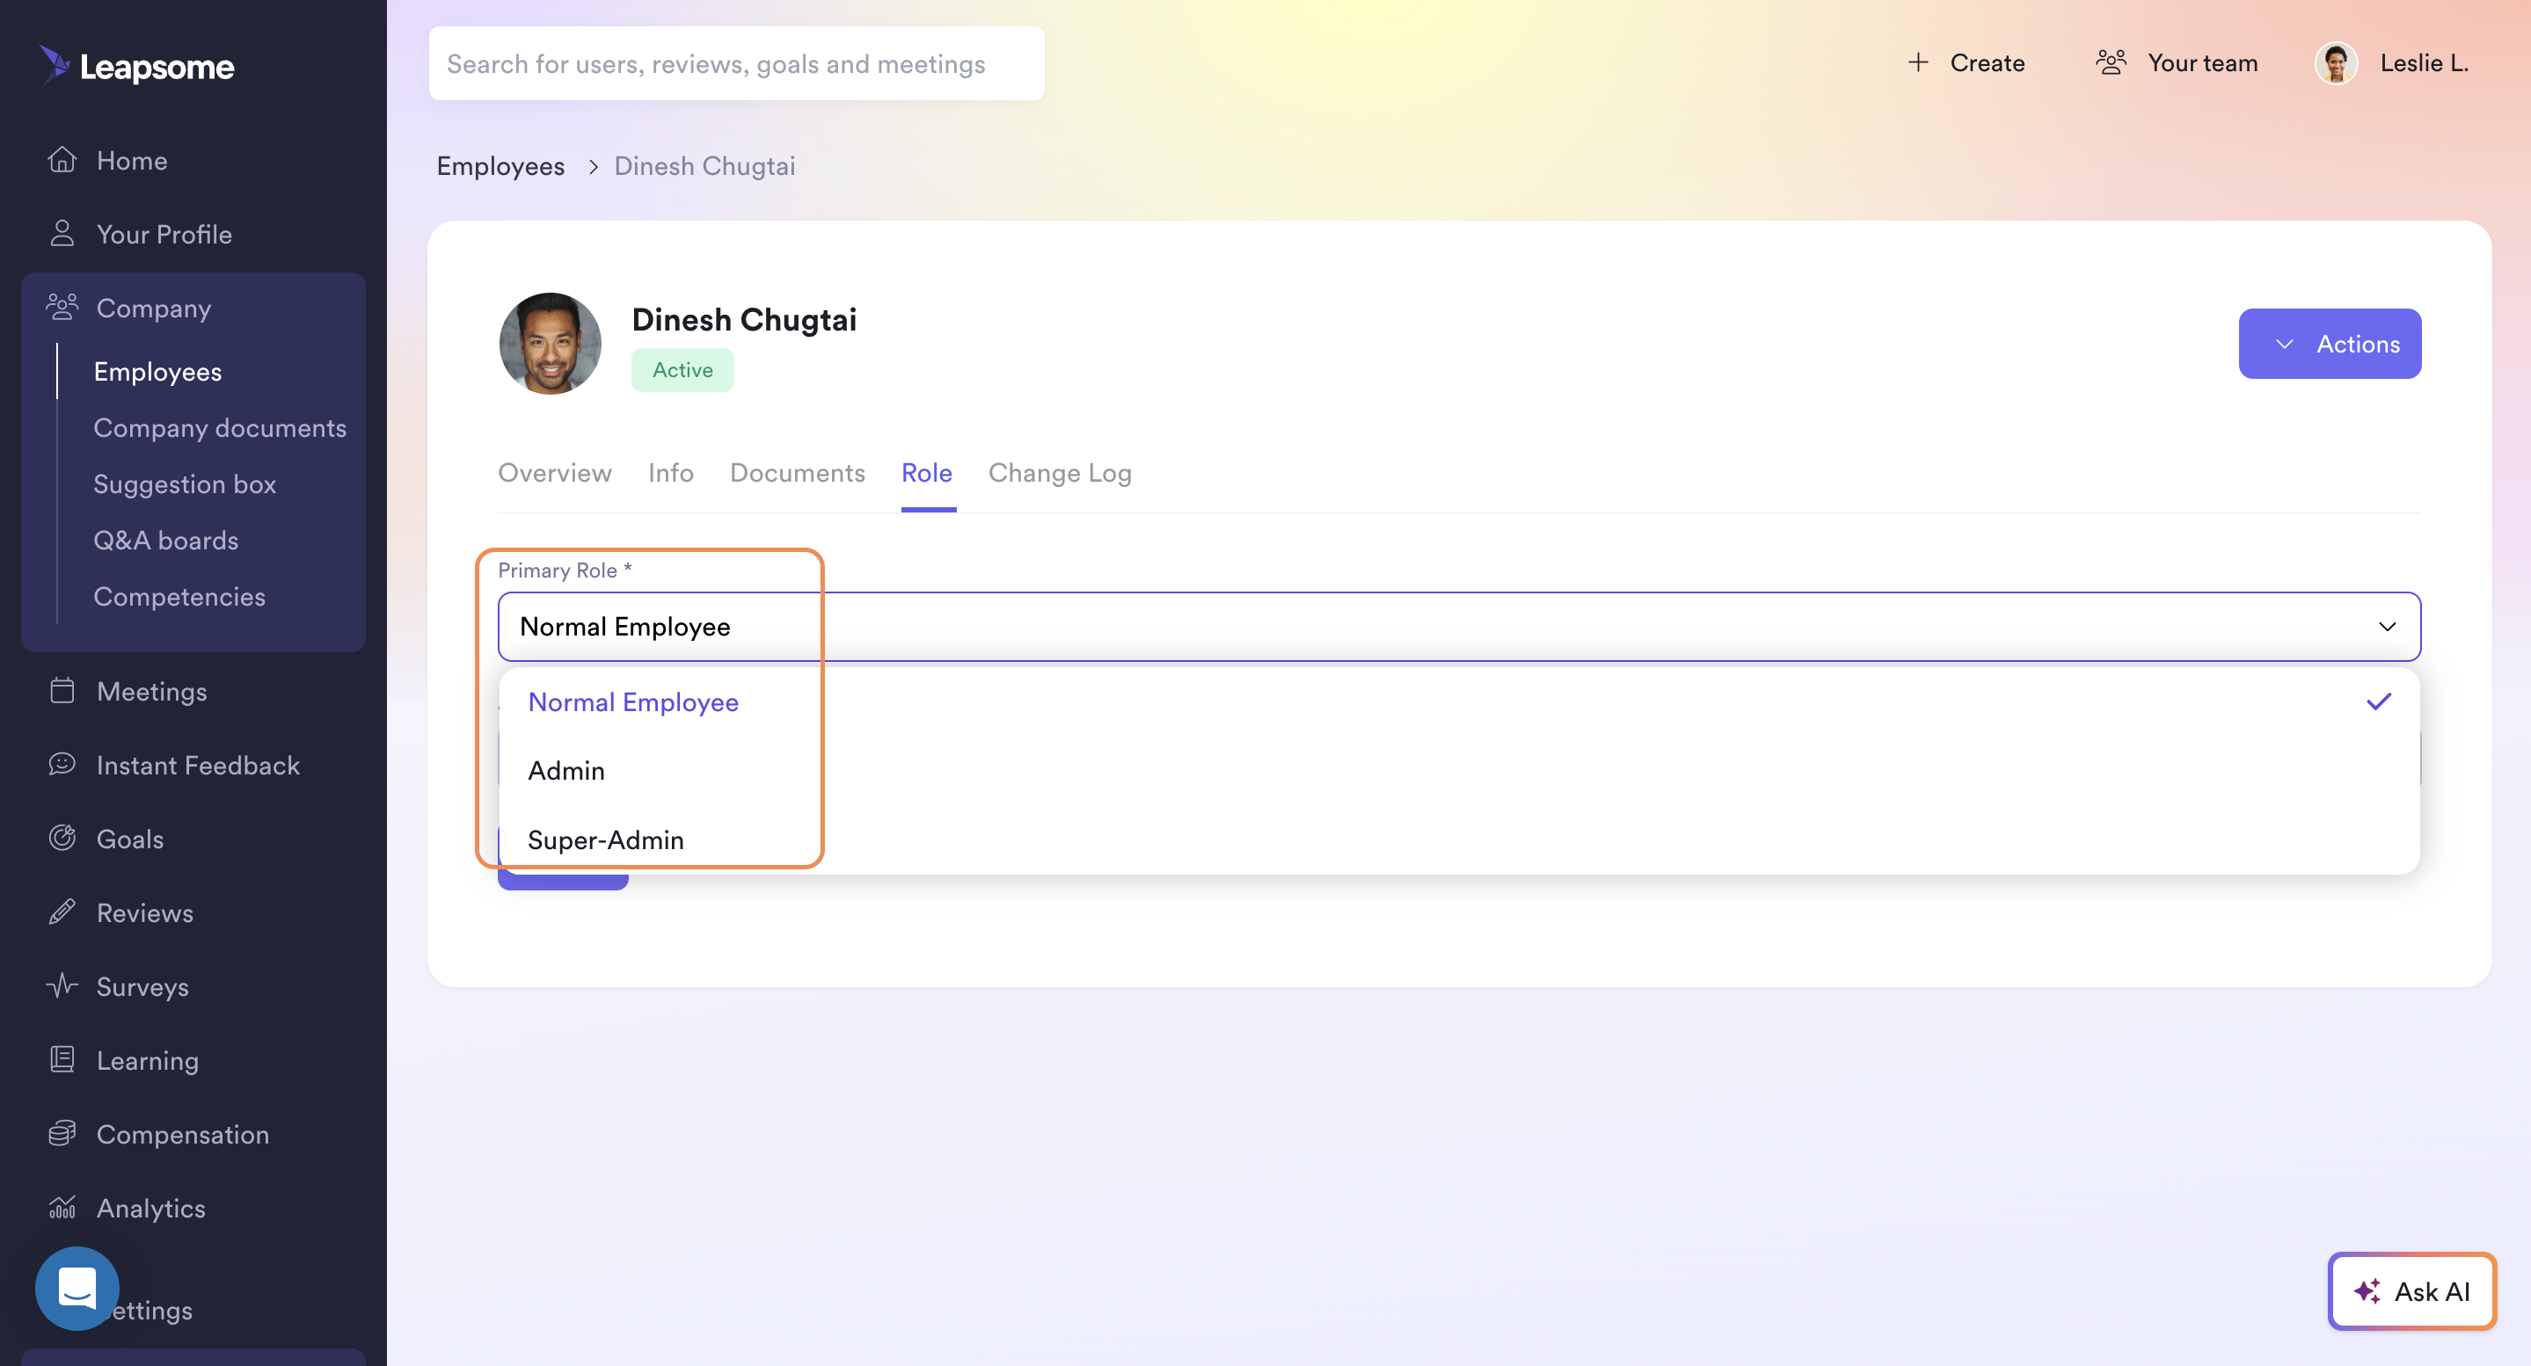Click the Analytics chart icon

click(x=63, y=1206)
